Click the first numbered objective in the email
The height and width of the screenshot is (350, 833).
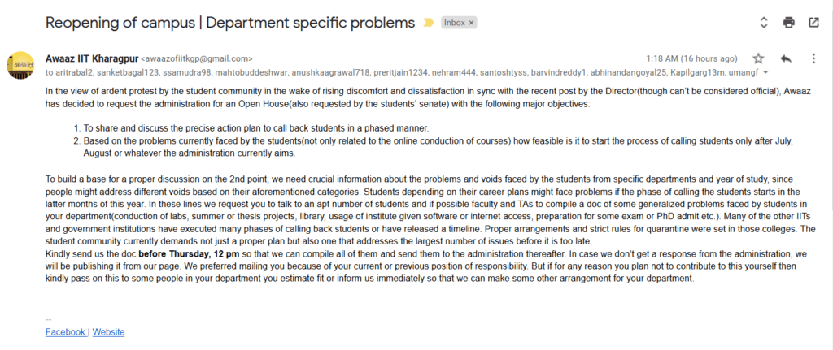coord(251,128)
